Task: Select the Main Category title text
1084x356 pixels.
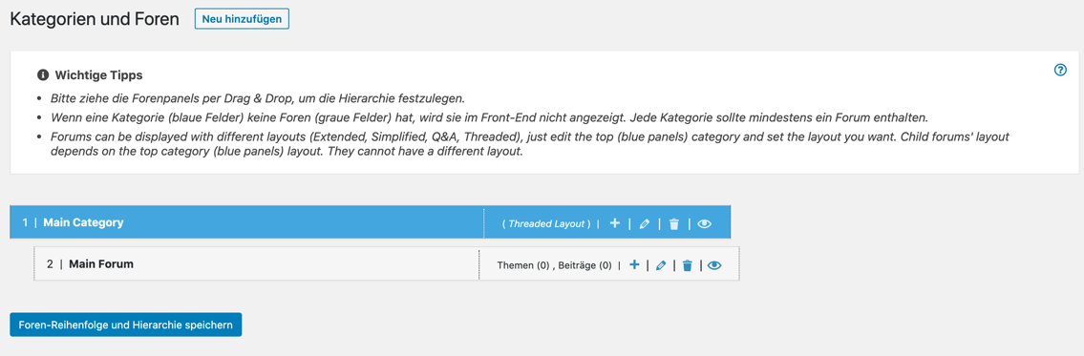Action: tap(83, 222)
